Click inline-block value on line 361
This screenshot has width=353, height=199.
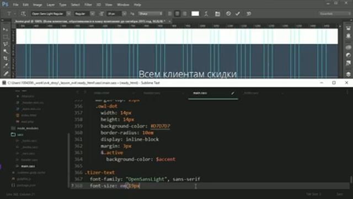[x=142, y=139]
